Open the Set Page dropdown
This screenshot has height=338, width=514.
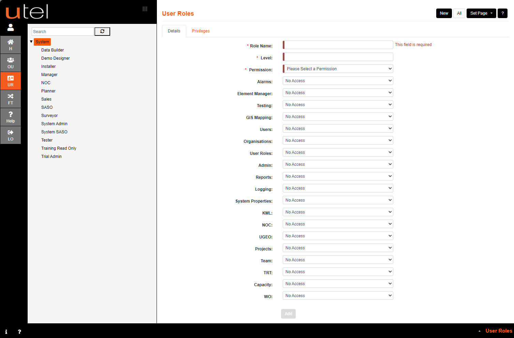481,13
